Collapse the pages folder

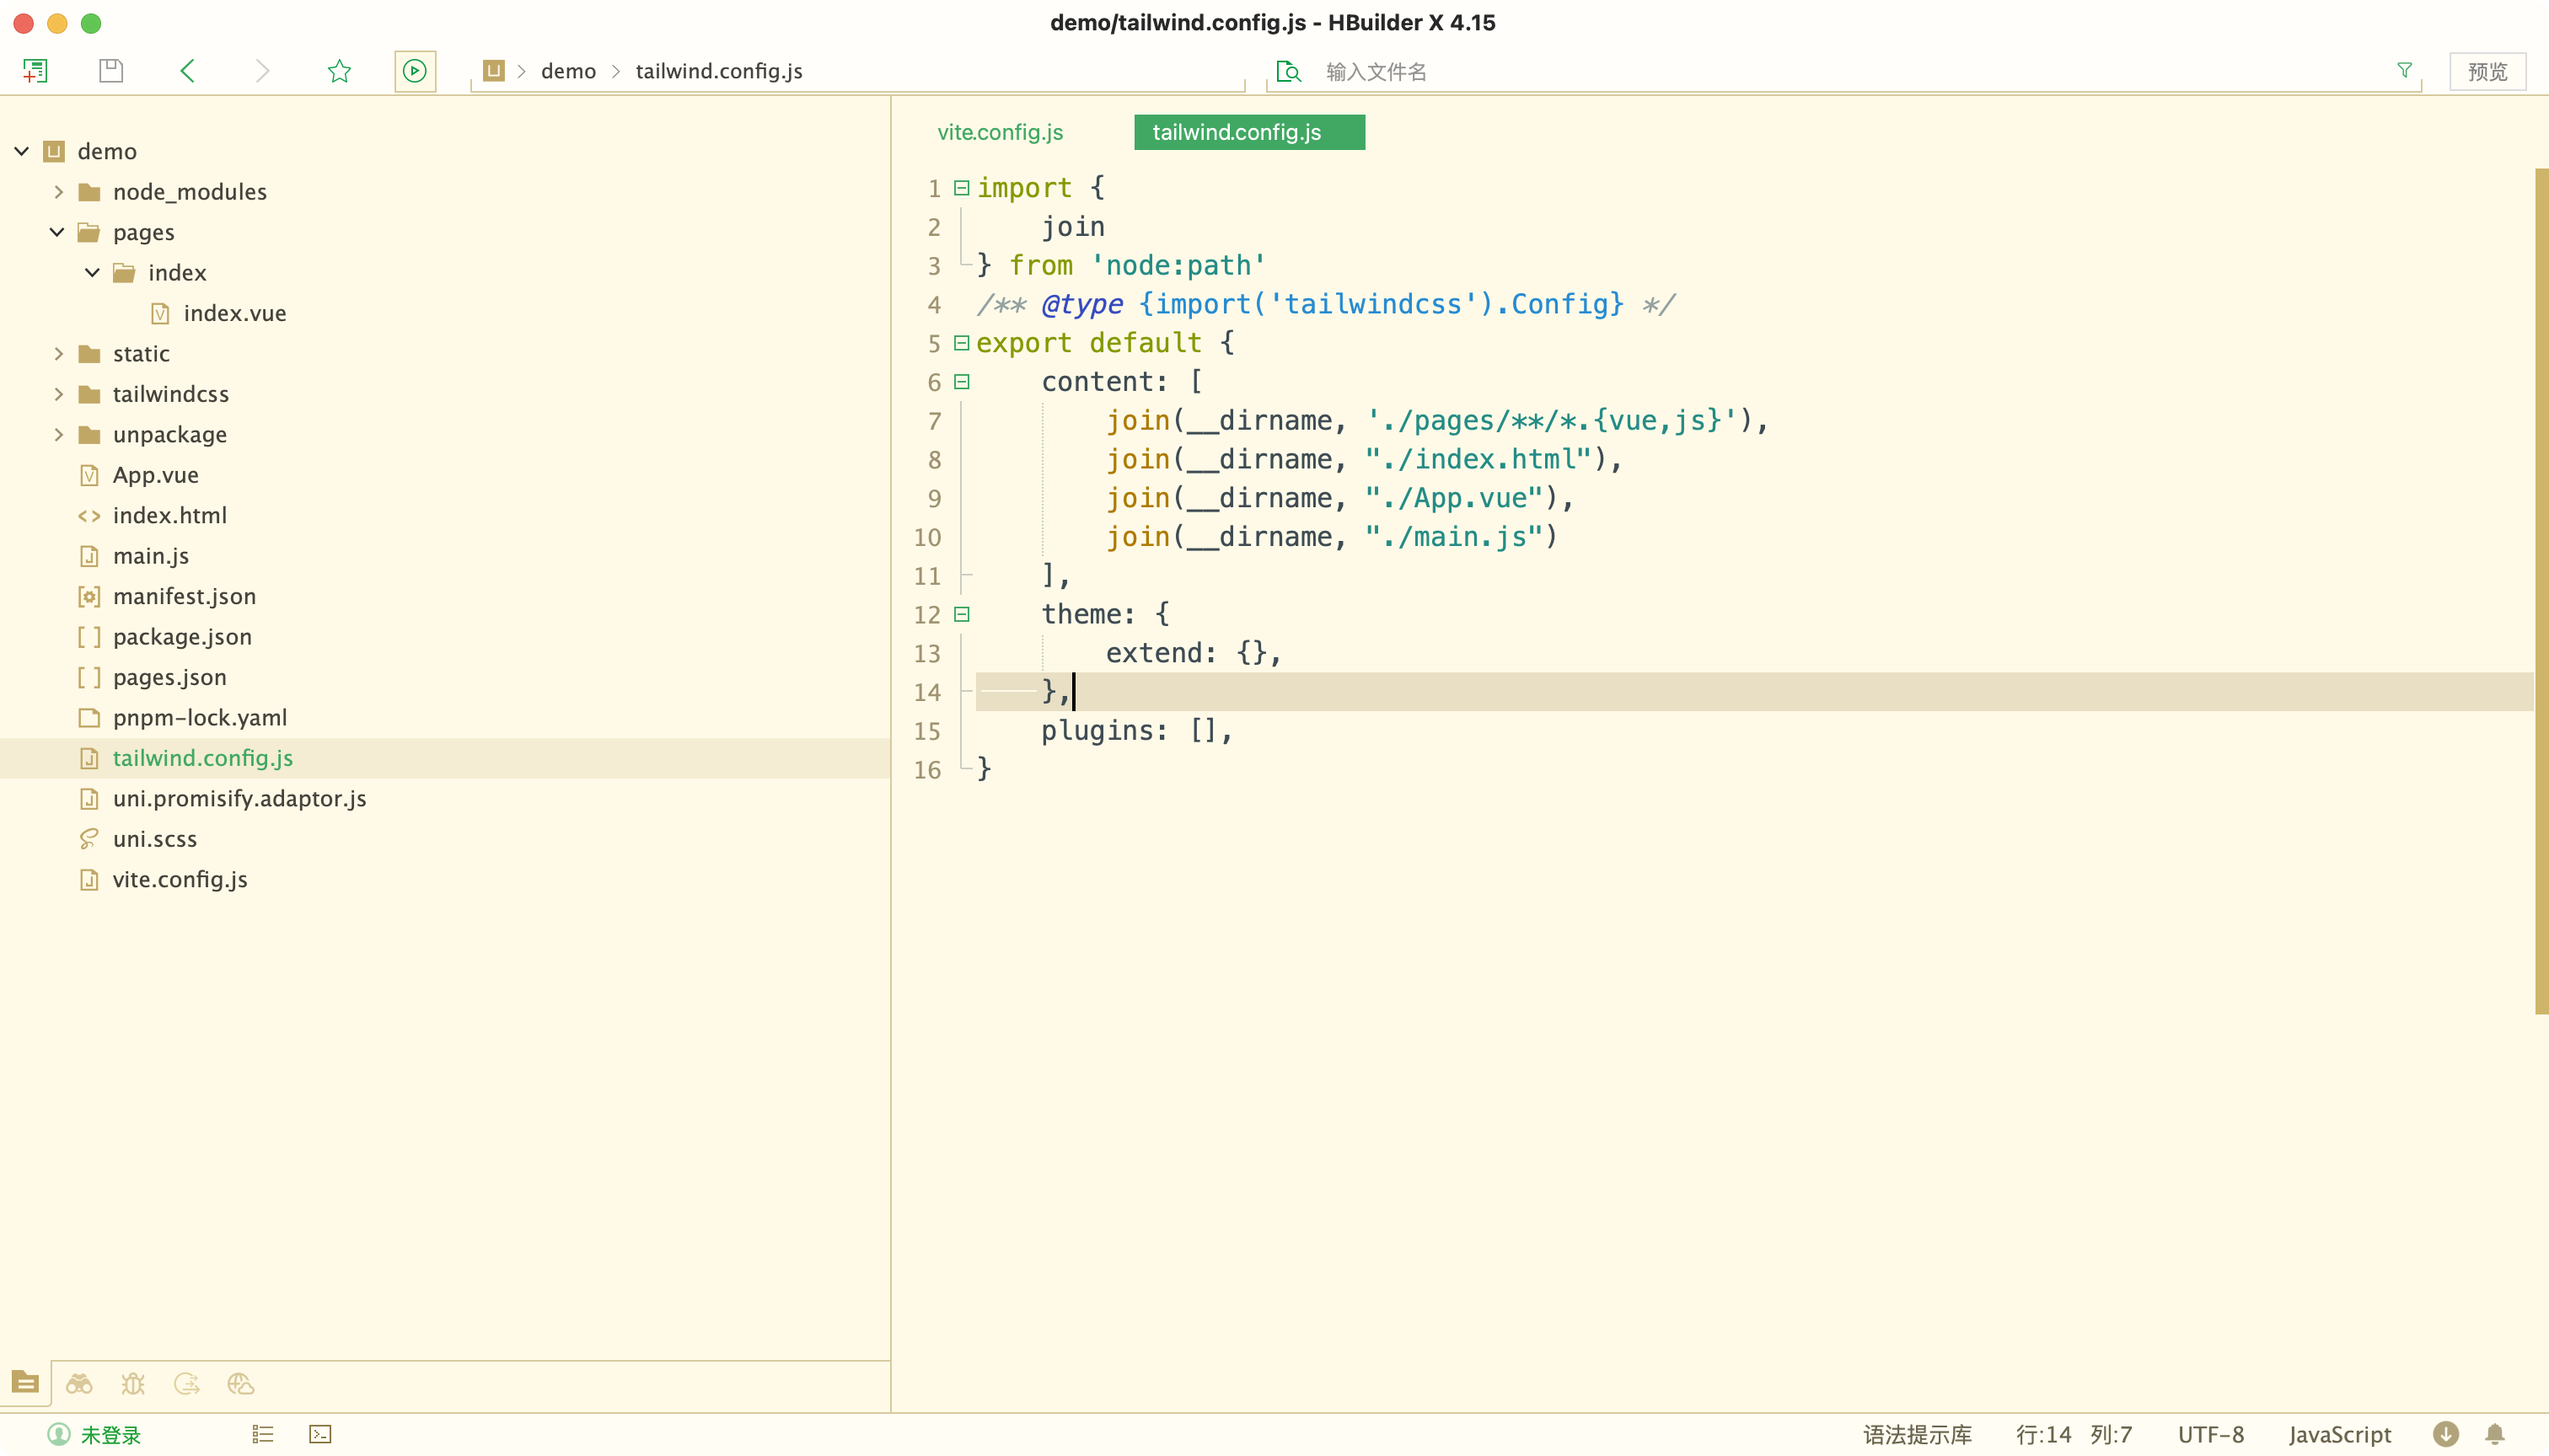[x=57, y=232]
